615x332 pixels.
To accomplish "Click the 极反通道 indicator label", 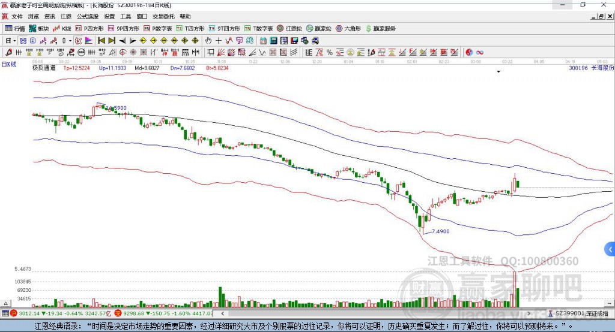I will point(44,68).
